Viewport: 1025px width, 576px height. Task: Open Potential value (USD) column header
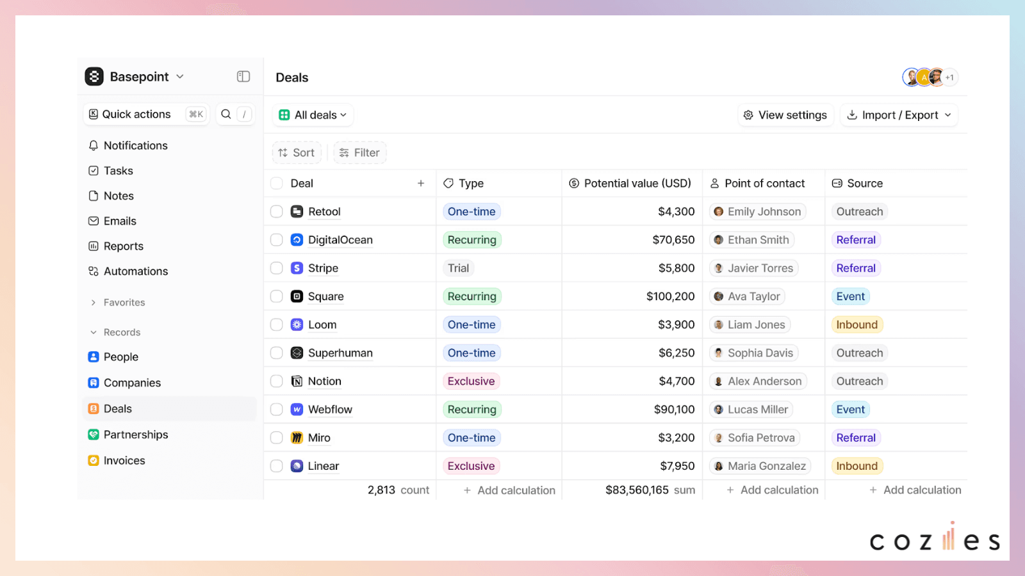click(632, 184)
